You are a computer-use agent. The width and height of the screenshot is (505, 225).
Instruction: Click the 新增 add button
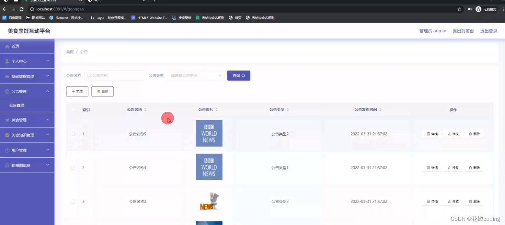77,92
